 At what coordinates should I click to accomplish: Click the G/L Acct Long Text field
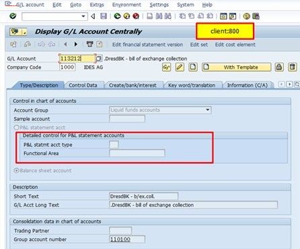(194, 205)
